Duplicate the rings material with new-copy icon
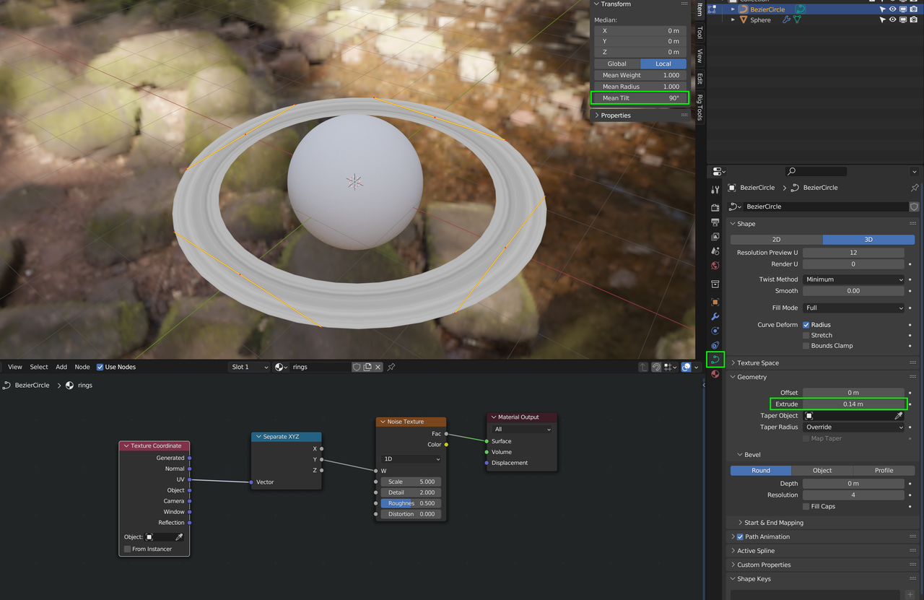The image size is (924, 600). coord(367,367)
